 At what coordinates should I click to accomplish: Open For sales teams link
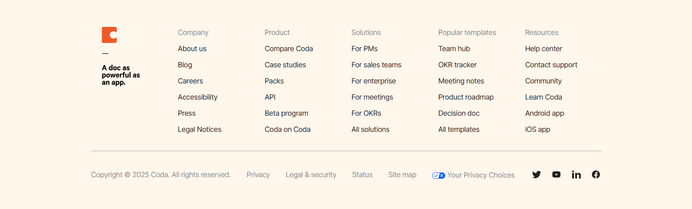pos(376,65)
